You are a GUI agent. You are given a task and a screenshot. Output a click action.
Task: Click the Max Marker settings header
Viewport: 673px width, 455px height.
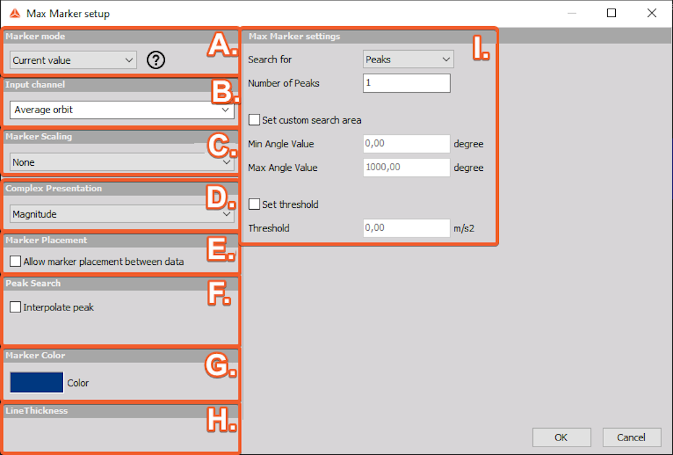(294, 36)
